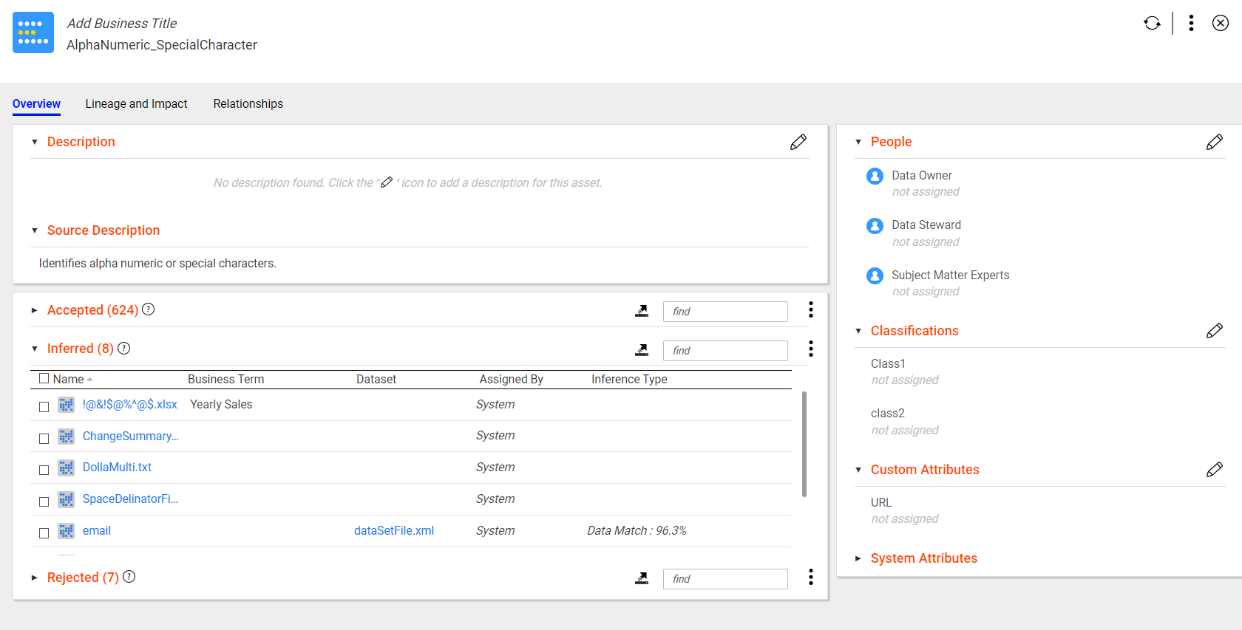This screenshot has height=630, width=1242.
Task: Click the column icon of the SpaceDelinatorFi row
Action: pos(67,499)
